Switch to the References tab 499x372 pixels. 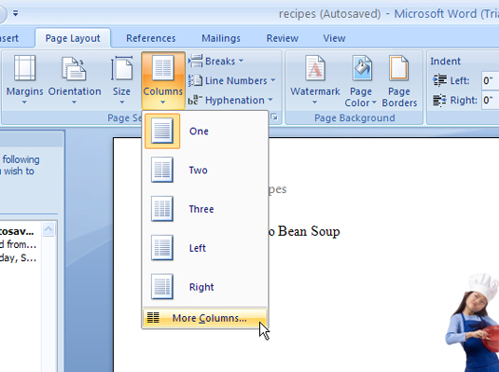point(150,38)
